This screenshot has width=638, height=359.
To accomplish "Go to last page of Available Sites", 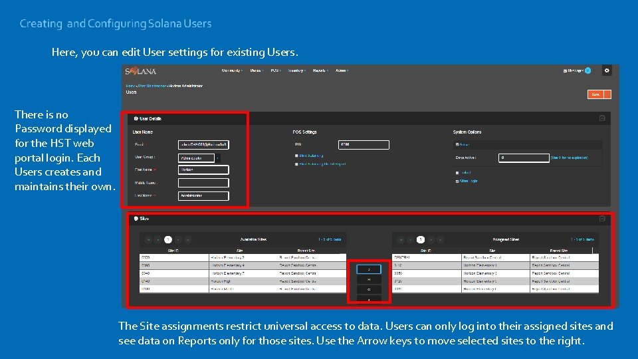I will pos(188,240).
